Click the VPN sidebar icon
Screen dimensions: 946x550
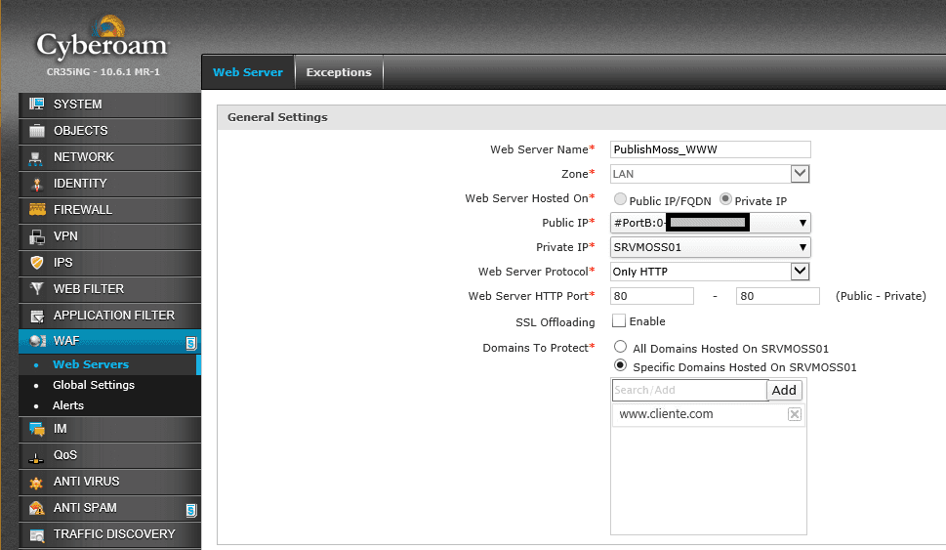[x=37, y=236]
